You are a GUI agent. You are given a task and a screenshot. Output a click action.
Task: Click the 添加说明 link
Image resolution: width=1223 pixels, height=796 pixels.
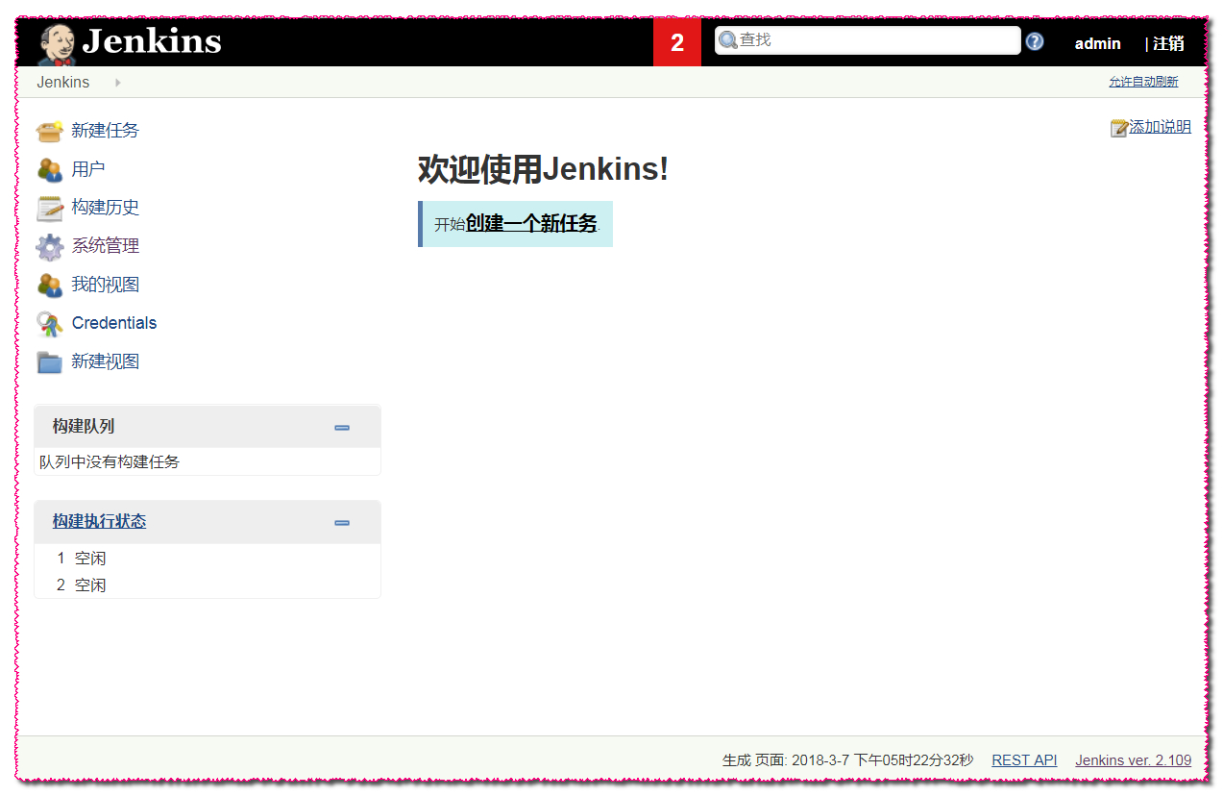(x=1160, y=127)
